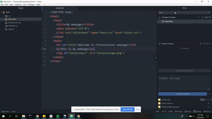Image resolution: width=212 pixels, height=119 pixels.
Task: Click Stage All button
Action: coord(206,17)
